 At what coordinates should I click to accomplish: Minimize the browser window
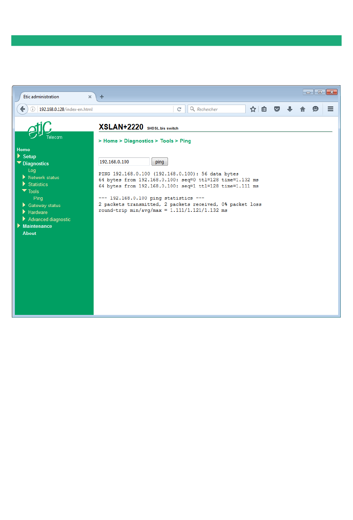[x=308, y=92]
